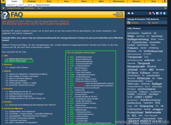Send FAQ page via the envelope icon
The image size is (171, 125).
129,13
